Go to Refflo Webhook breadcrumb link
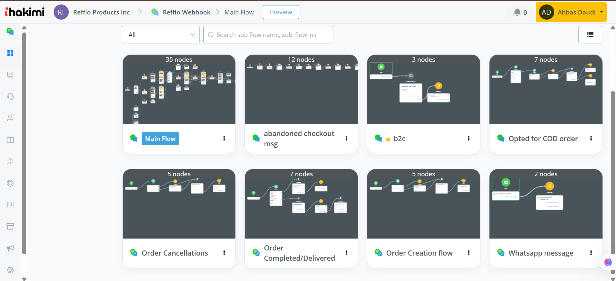 click(186, 12)
